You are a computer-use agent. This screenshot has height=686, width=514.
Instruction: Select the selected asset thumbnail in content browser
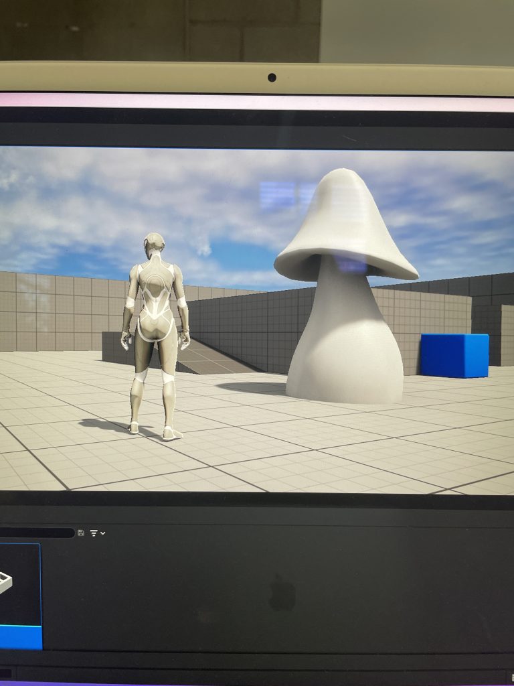tap(21, 596)
